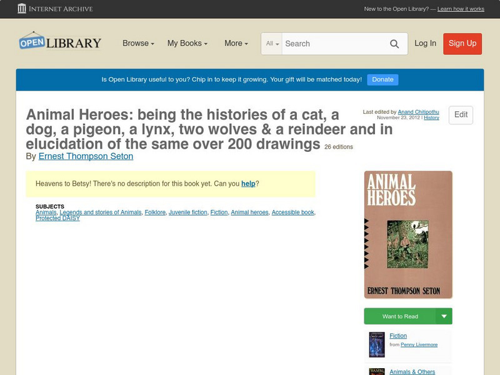Click the Log In link
500x375 pixels.
tap(425, 43)
